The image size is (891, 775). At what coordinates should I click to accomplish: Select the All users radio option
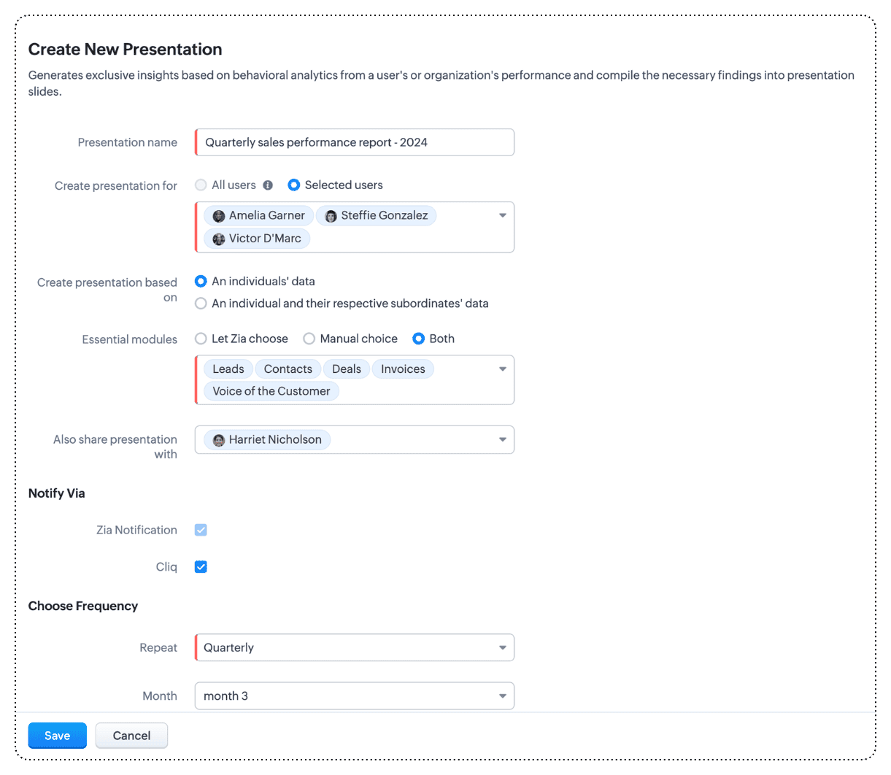click(x=201, y=185)
